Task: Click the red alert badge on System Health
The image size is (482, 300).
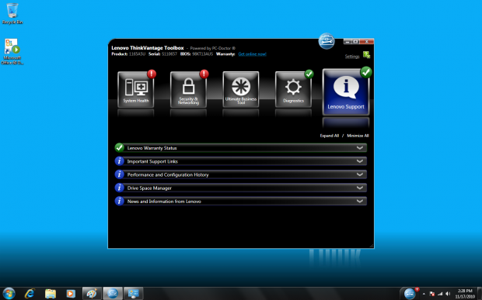Action: coord(152,74)
